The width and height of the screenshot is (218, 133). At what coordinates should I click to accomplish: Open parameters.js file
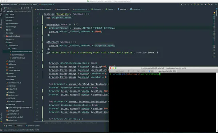click(13, 114)
